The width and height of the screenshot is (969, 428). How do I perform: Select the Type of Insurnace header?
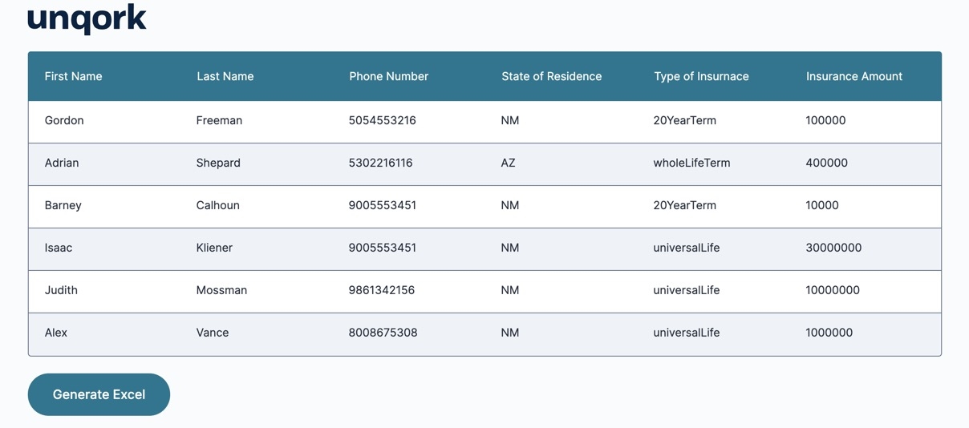coord(701,76)
